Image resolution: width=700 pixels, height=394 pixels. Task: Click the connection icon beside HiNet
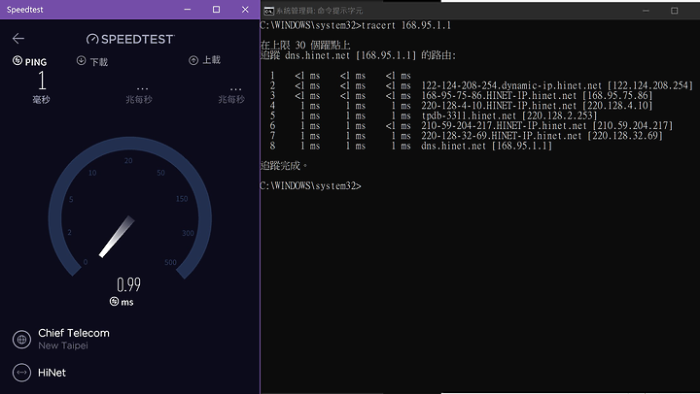coord(21,373)
